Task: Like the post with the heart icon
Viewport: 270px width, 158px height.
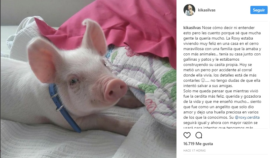Action: 187,135
